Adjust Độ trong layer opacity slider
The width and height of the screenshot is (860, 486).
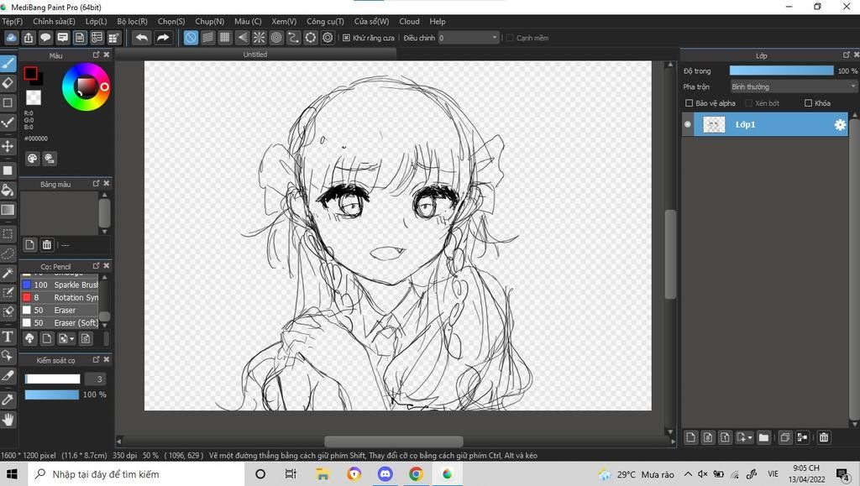pos(782,71)
